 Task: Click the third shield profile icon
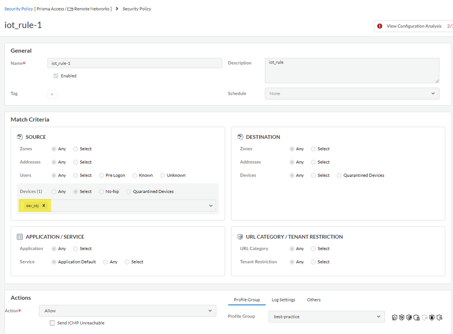tap(409, 317)
